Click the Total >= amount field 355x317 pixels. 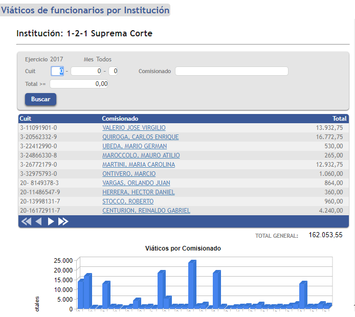(x=78, y=84)
